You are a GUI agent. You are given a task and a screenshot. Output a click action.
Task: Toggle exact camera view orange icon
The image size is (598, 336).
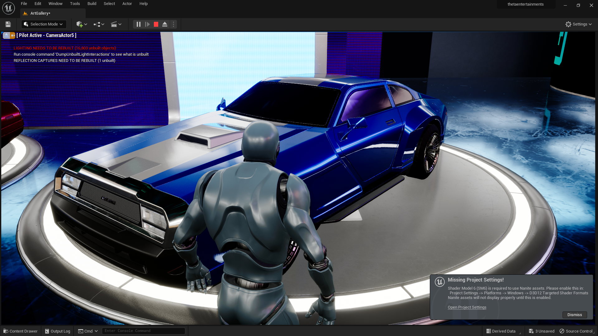pyautogui.click(x=12, y=35)
